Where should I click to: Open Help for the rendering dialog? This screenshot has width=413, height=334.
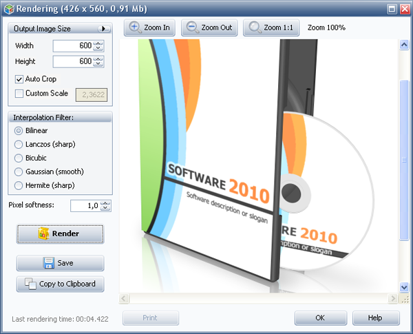click(x=376, y=318)
